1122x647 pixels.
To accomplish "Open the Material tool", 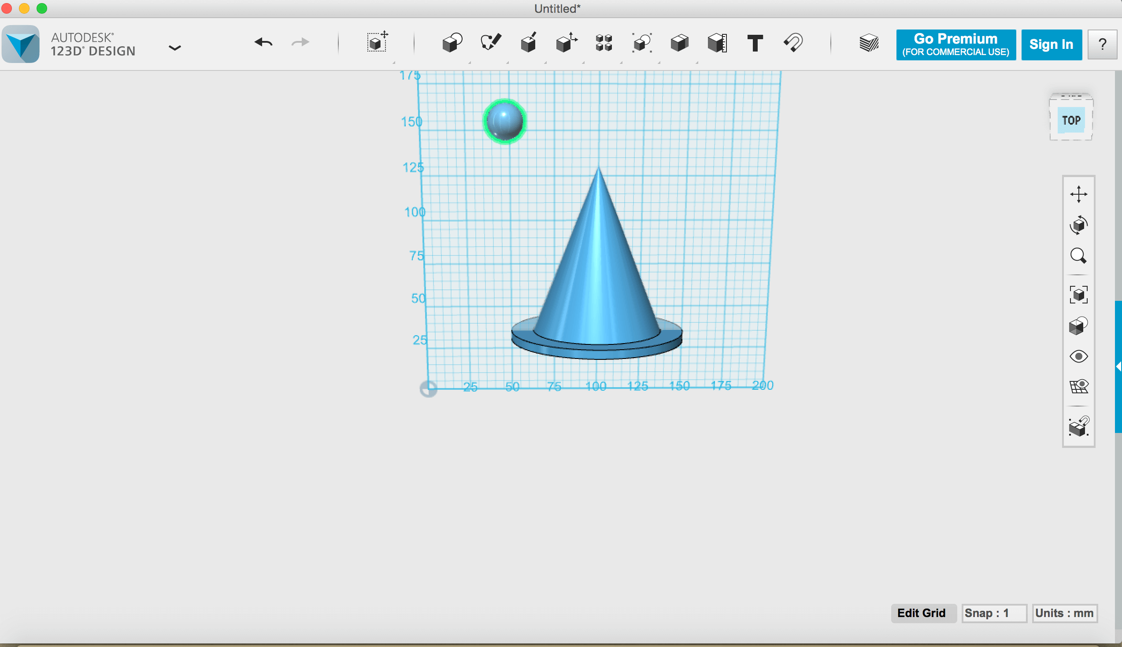I will [x=869, y=43].
